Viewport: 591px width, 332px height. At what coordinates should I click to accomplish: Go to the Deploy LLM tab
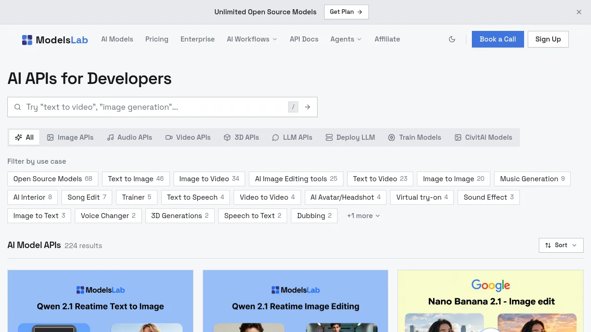(x=350, y=137)
